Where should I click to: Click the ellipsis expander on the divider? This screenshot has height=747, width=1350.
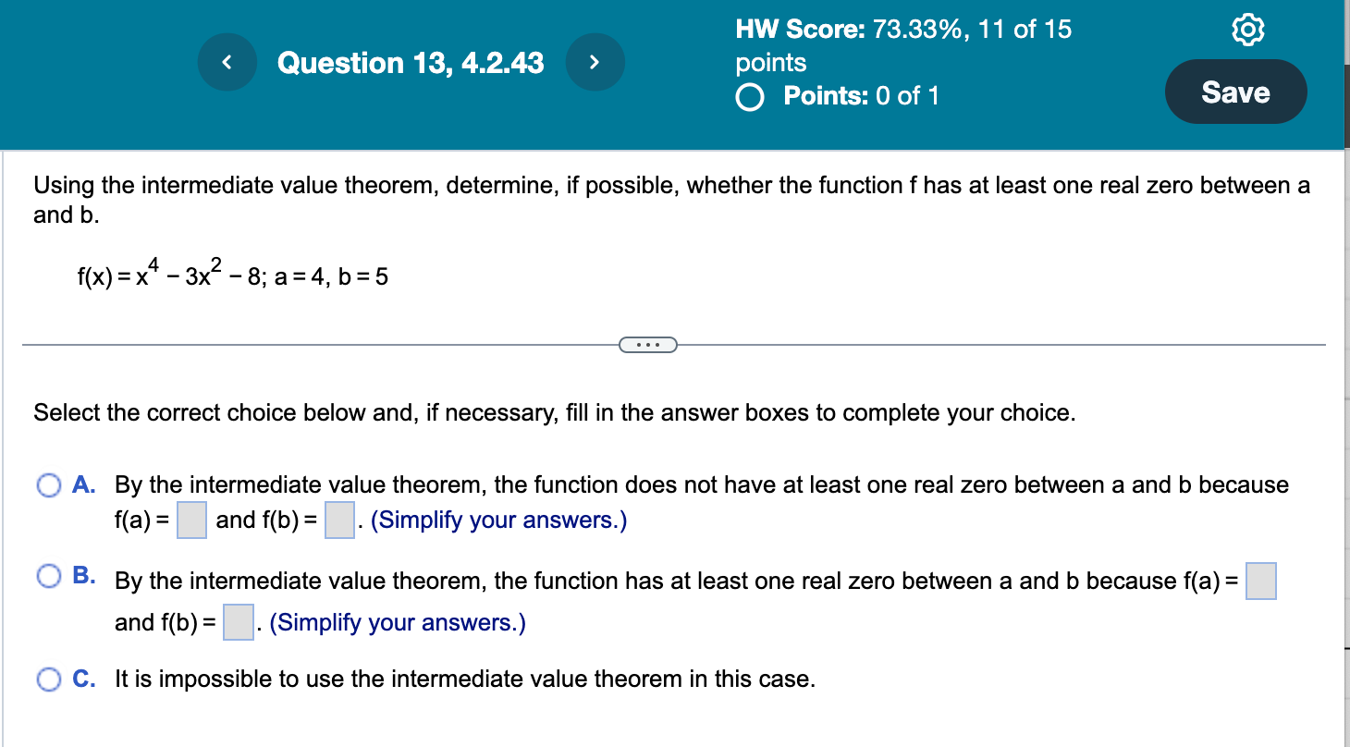point(647,344)
